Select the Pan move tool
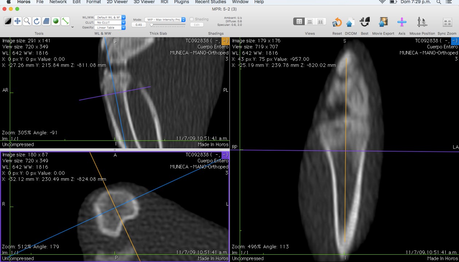 [17, 21]
